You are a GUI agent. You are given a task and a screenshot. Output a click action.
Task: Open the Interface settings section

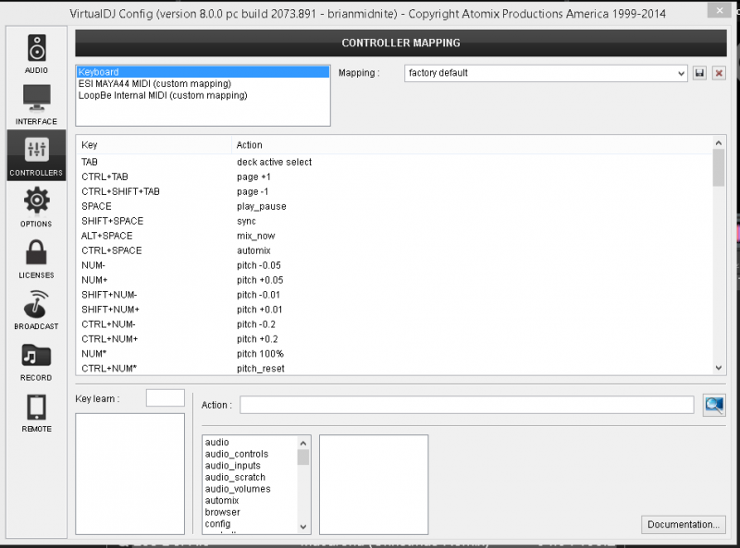(x=36, y=104)
